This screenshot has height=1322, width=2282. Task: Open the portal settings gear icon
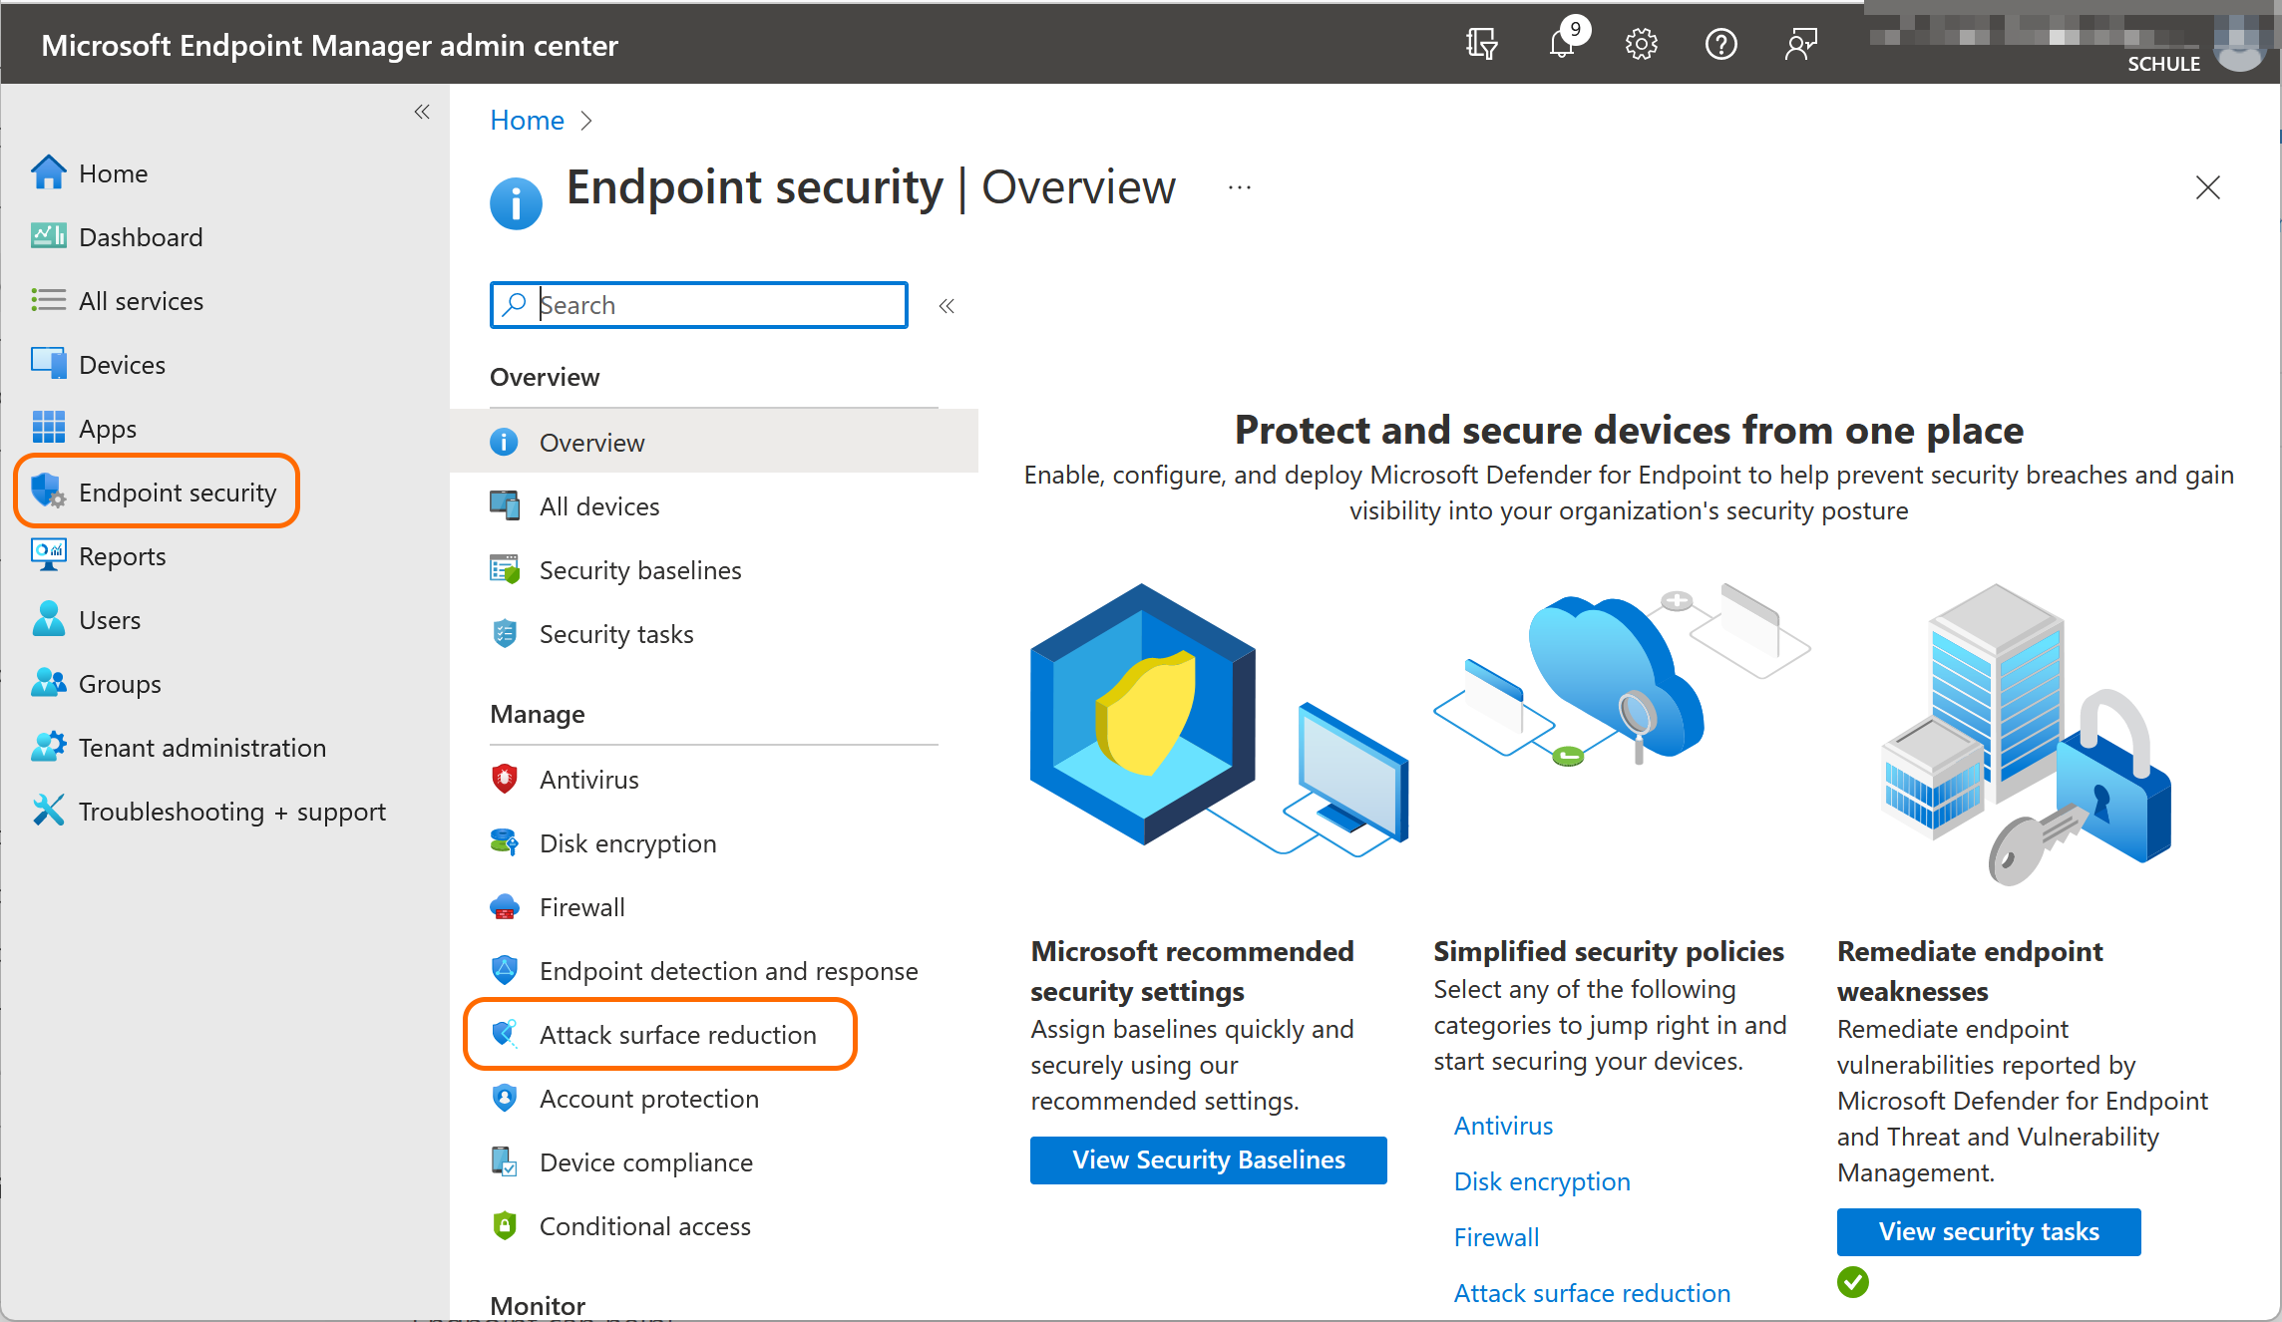click(x=1641, y=45)
